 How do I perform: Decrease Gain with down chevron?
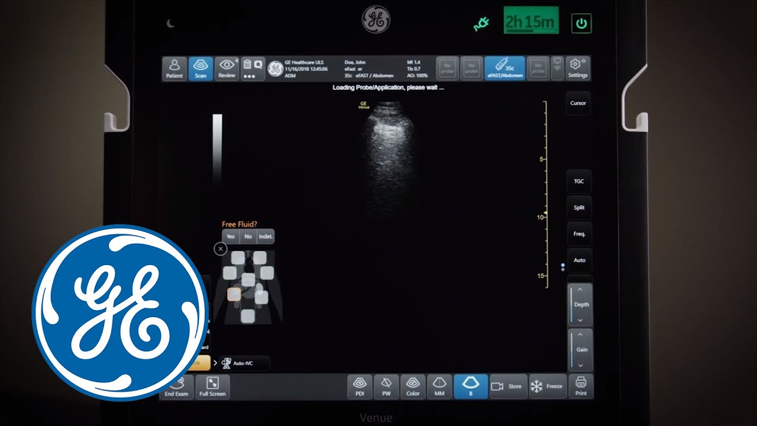[x=580, y=366]
